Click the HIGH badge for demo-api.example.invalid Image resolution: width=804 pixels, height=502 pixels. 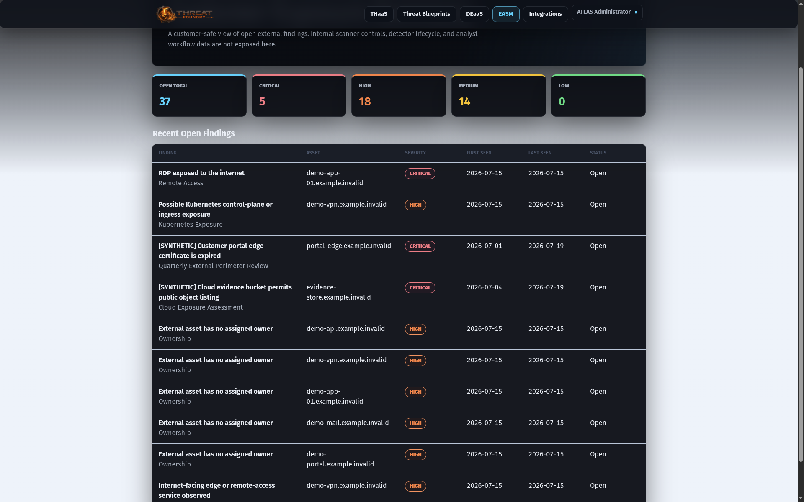tap(415, 329)
